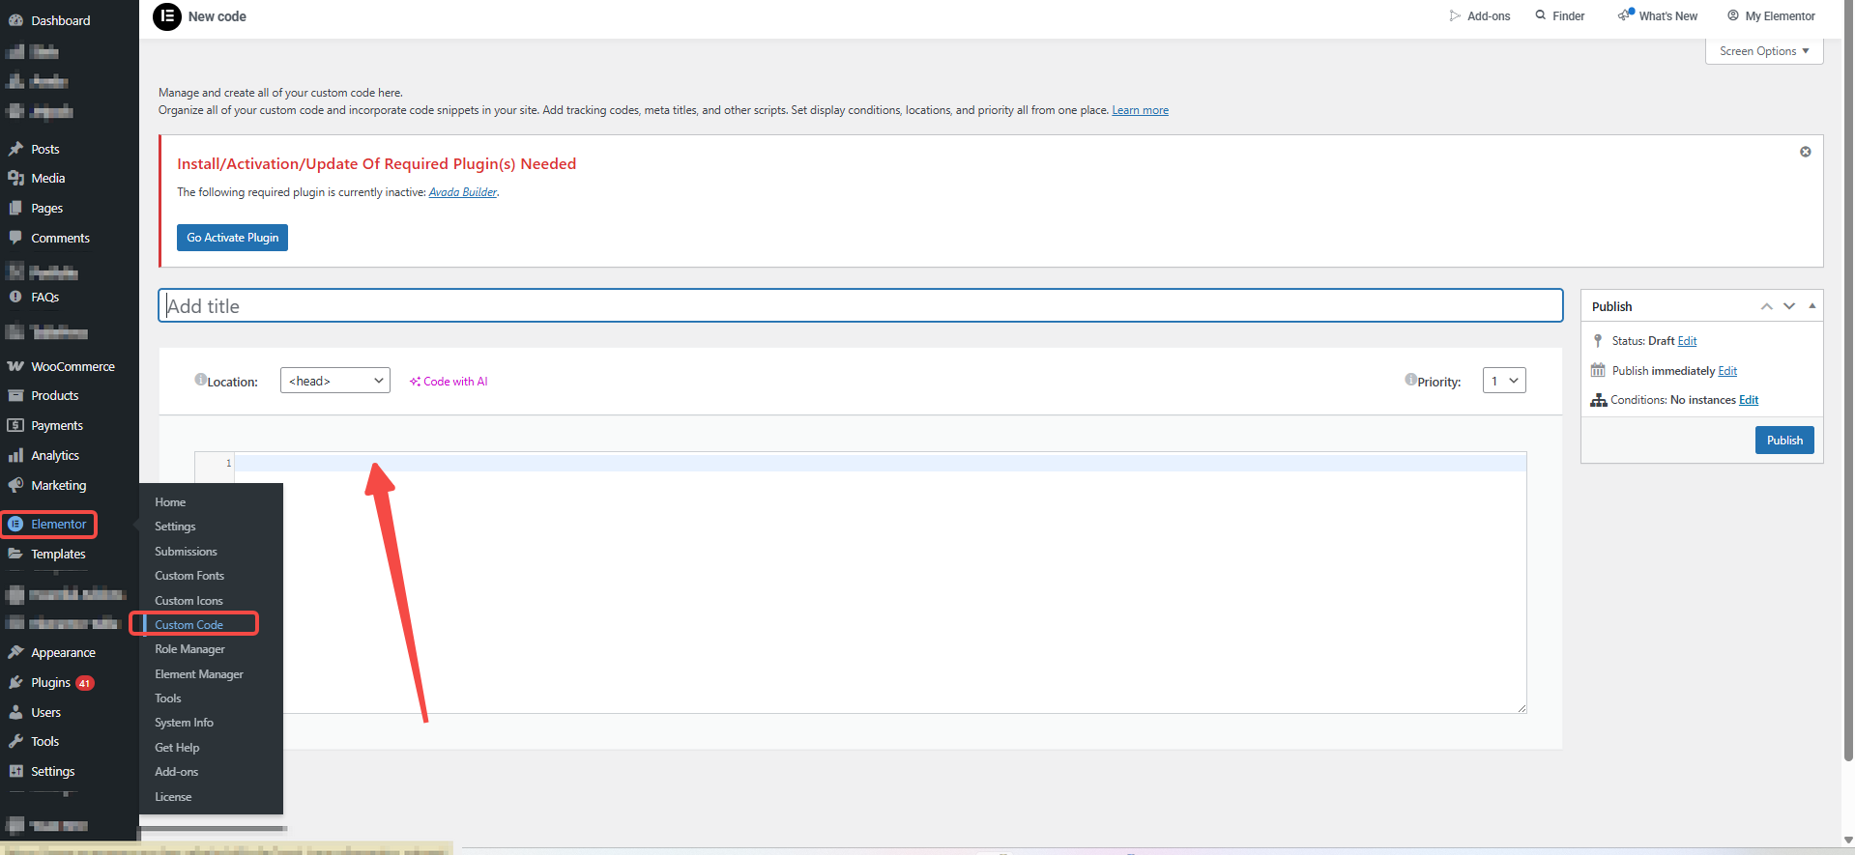Click Code with AI link
Screen dimensions: 1855x855
point(449,382)
